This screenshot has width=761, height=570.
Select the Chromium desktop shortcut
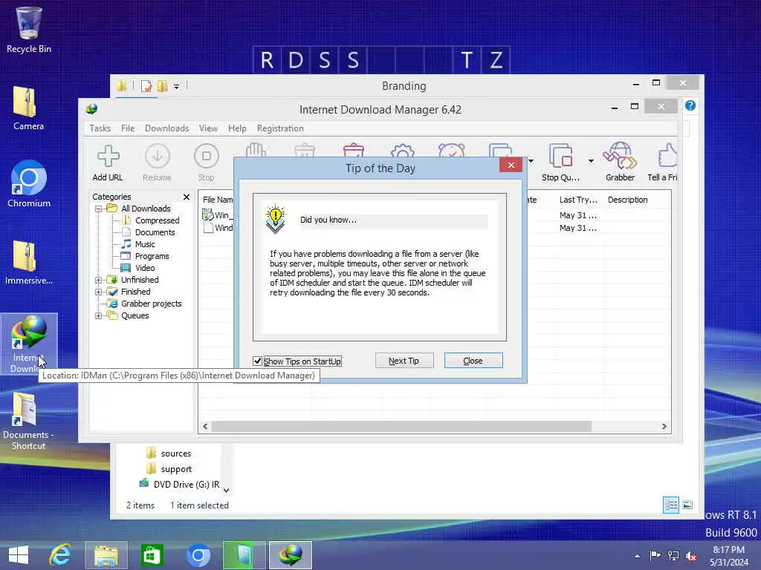pyautogui.click(x=29, y=184)
